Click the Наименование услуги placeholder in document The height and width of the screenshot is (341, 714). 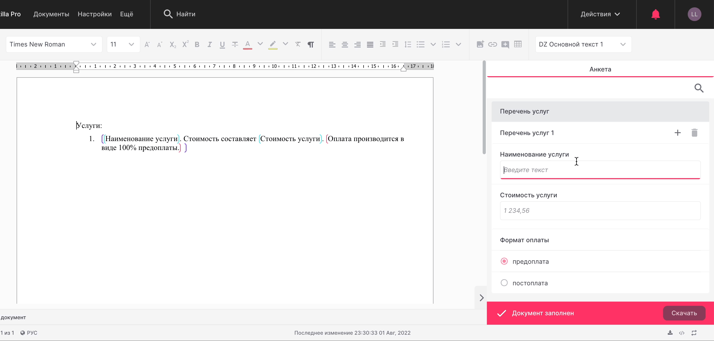141,139
